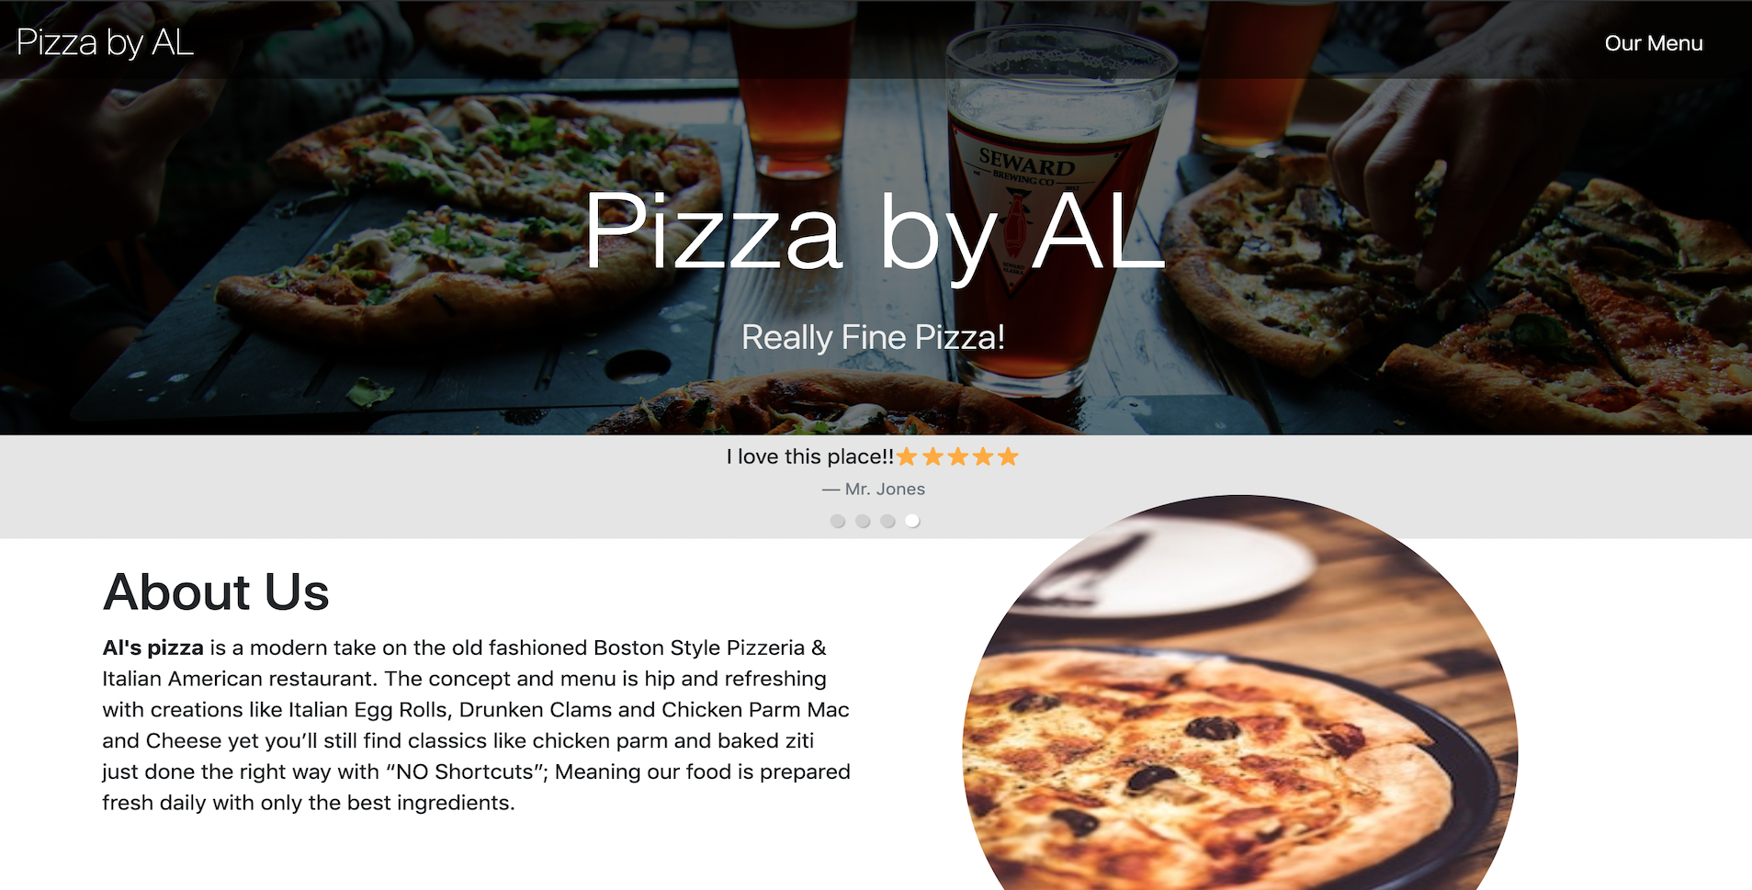Screen dimensions: 1752x890
Task: Click the middle star of the rating
Action: click(957, 456)
